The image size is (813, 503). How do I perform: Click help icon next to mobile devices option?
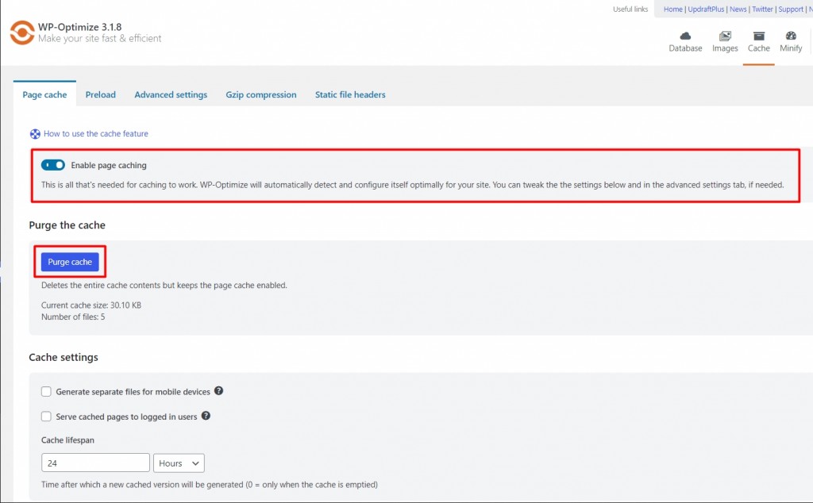pyautogui.click(x=219, y=391)
